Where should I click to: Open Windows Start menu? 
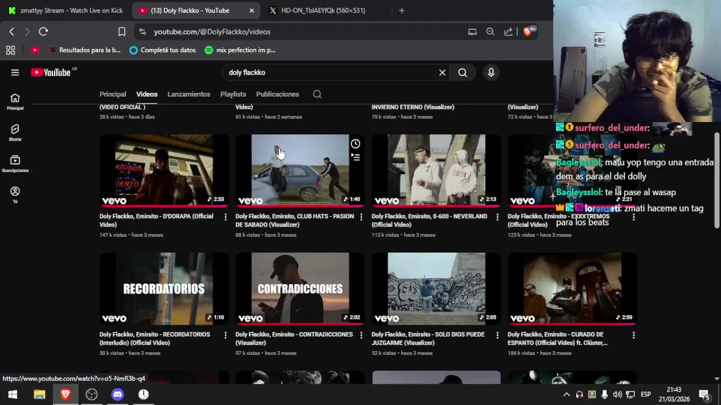click(12, 394)
